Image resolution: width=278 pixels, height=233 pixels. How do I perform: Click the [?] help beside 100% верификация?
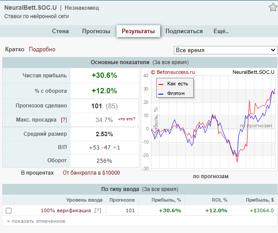pos(98,210)
